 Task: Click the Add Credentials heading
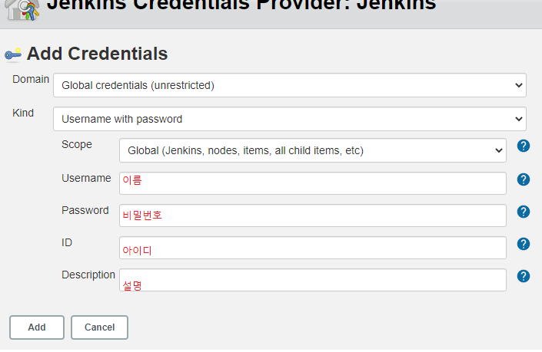pyautogui.click(x=97, y=54)
